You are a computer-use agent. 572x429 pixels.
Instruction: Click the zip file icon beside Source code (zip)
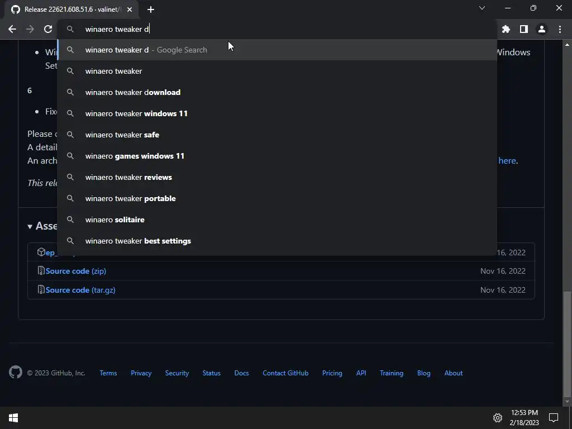click(41, 271)
